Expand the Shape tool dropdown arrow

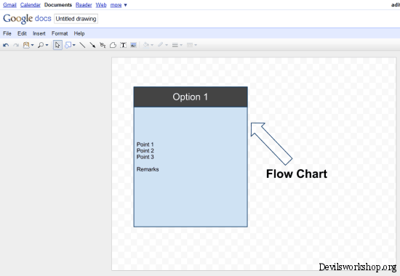point(74,45)
